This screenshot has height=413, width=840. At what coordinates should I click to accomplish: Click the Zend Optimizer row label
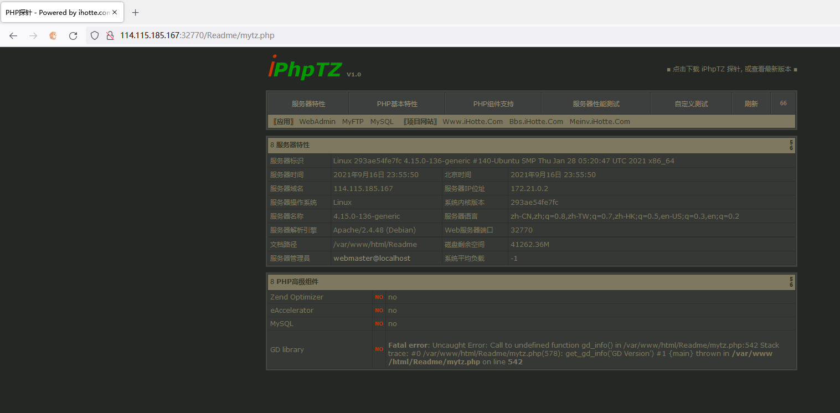(297, 297)
